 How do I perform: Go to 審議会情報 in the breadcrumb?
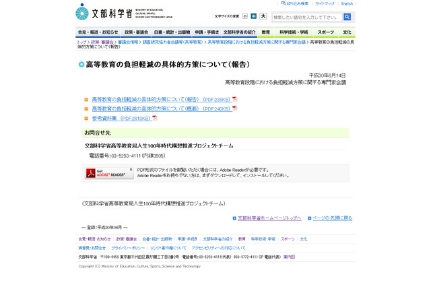(x=128, y=42)
